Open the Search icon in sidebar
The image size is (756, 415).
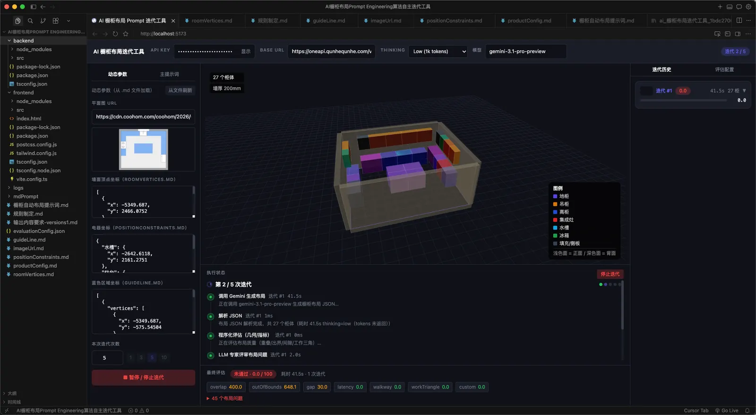click(x=30, y=21)
